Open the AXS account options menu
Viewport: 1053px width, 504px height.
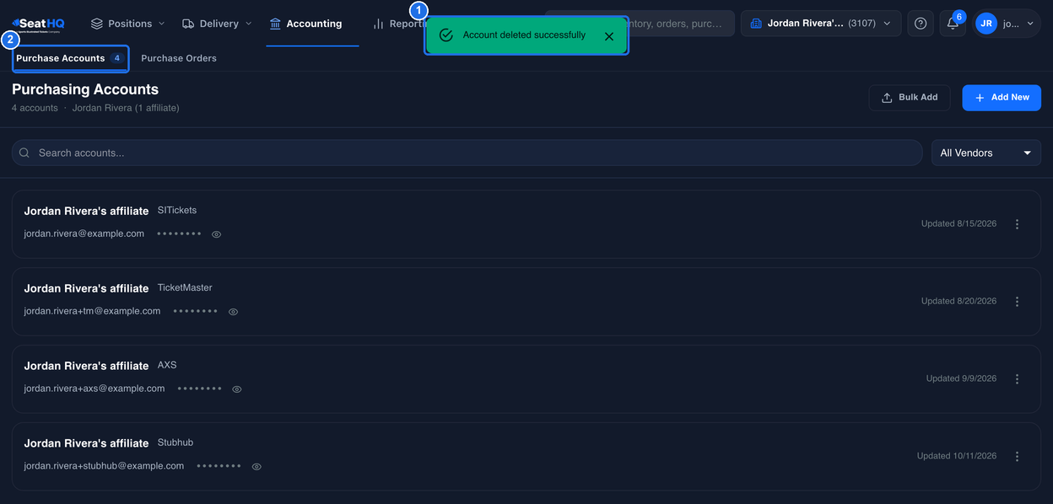click(1017, 379)
